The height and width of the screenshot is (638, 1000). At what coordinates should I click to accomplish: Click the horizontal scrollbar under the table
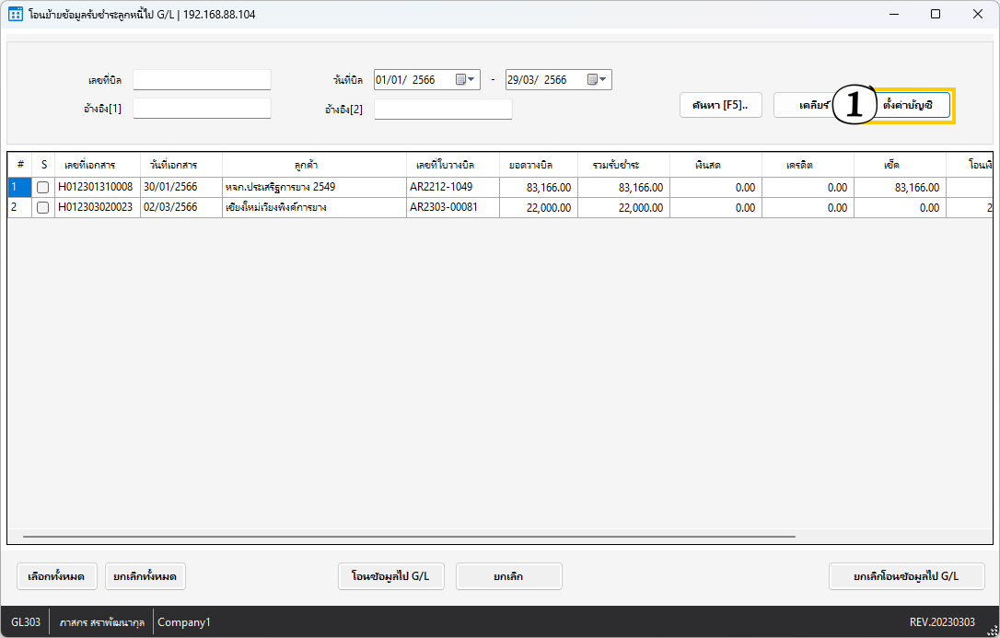(x=409, y=536)
